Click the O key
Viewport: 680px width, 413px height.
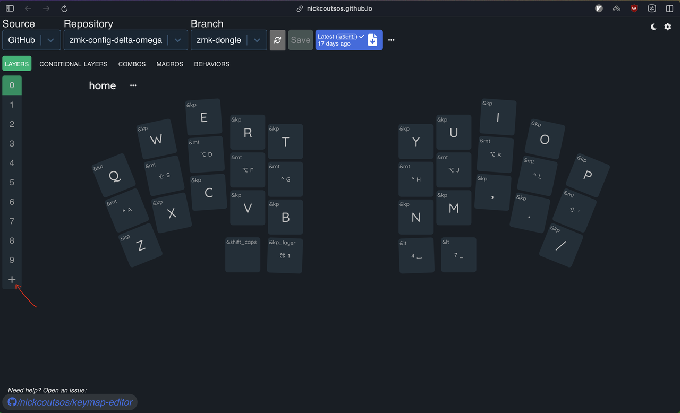tap(545, 139)
